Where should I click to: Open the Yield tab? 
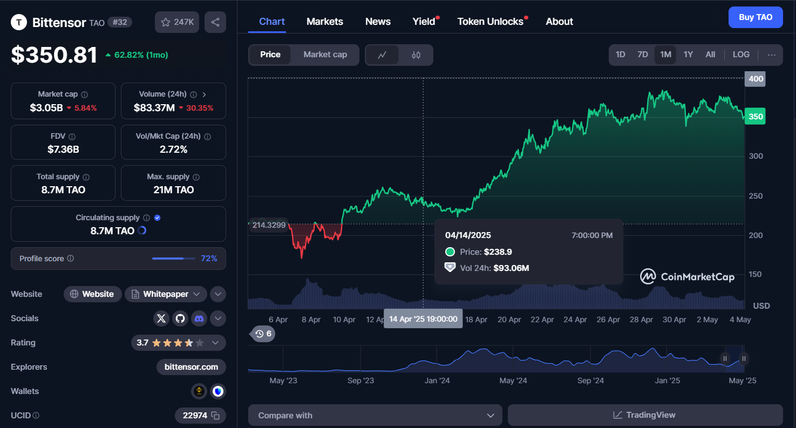point(424,22)
